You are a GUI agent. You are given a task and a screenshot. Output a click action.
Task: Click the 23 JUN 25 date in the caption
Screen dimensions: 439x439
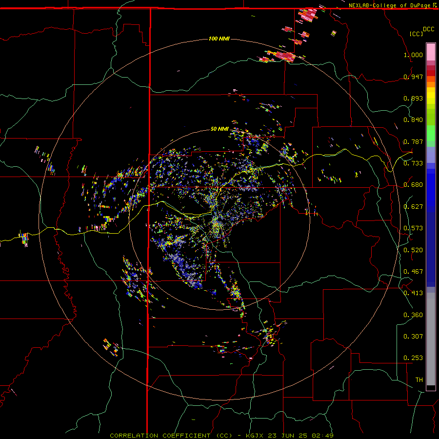pos(287,436)
